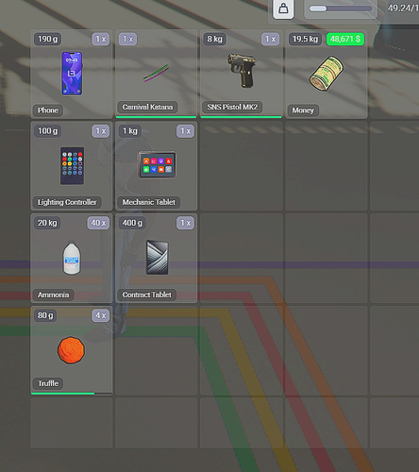Select the SNS Pistol MK2 icon
This screenshot has height=472, width=419.
click(x=242, y=70)
